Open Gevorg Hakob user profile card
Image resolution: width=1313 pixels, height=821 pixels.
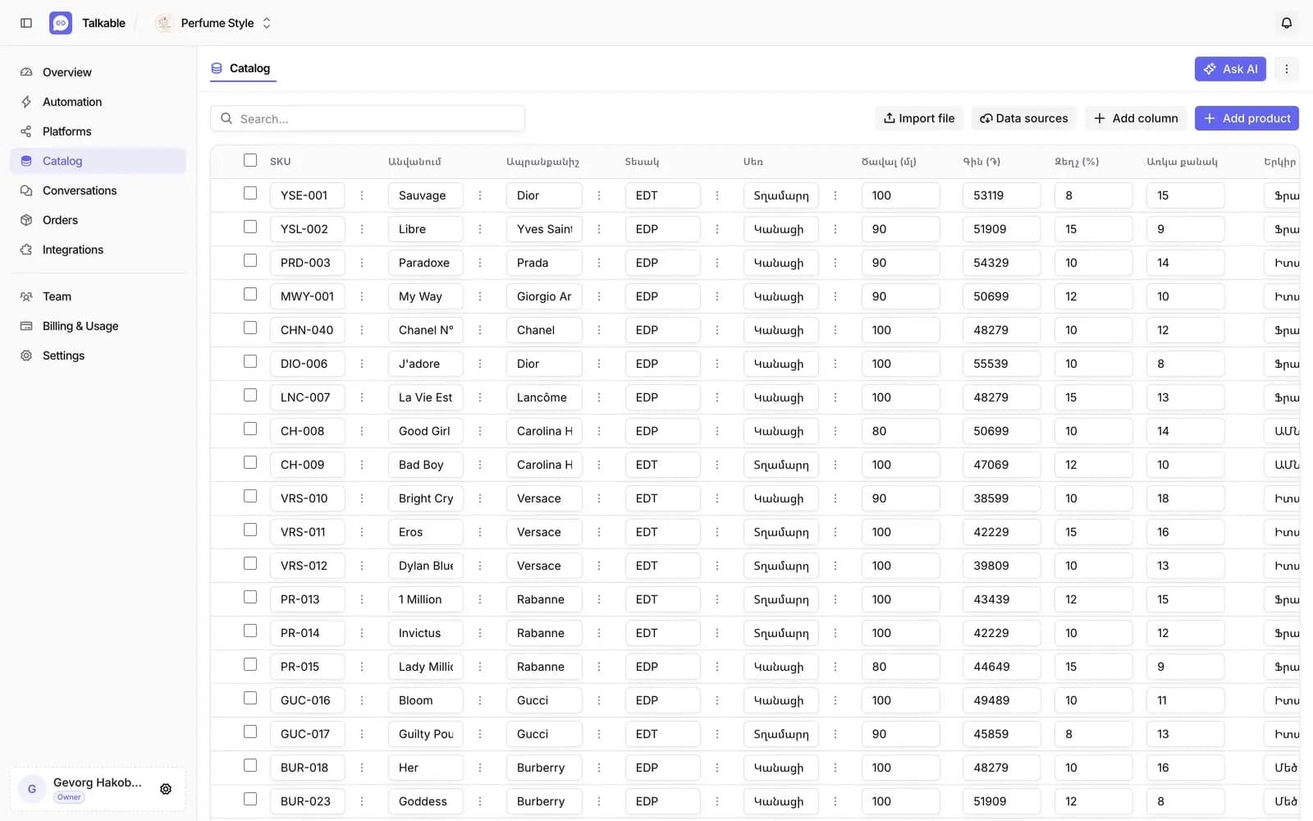pyautogui.click(x=98, y=789)
